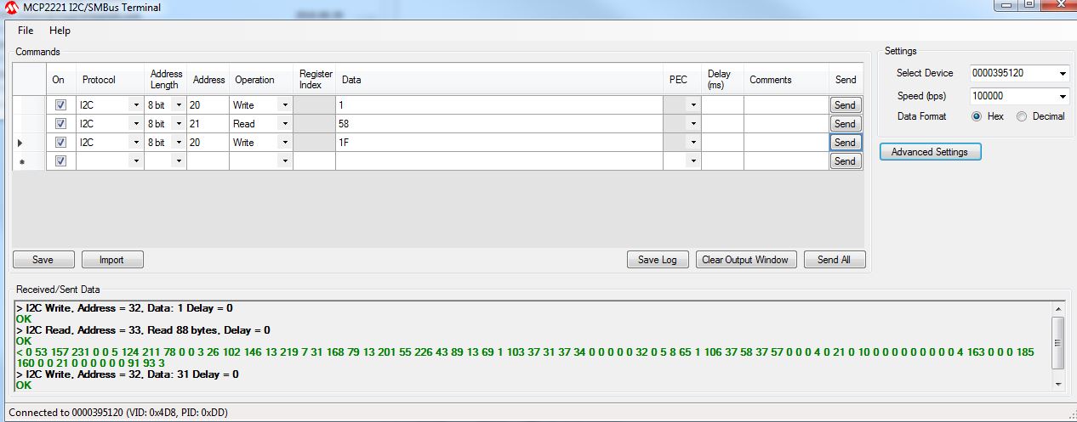Image resolution: width=1077 pixels, height=422 pixels.
Task: Expand Protocol dropdown in Write data 1 row
Action: pyautogui.click(x=136, y=105)
